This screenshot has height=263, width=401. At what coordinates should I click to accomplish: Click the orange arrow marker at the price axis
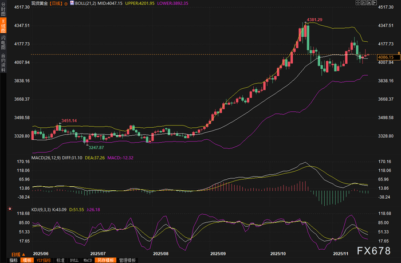pos(399,53)
